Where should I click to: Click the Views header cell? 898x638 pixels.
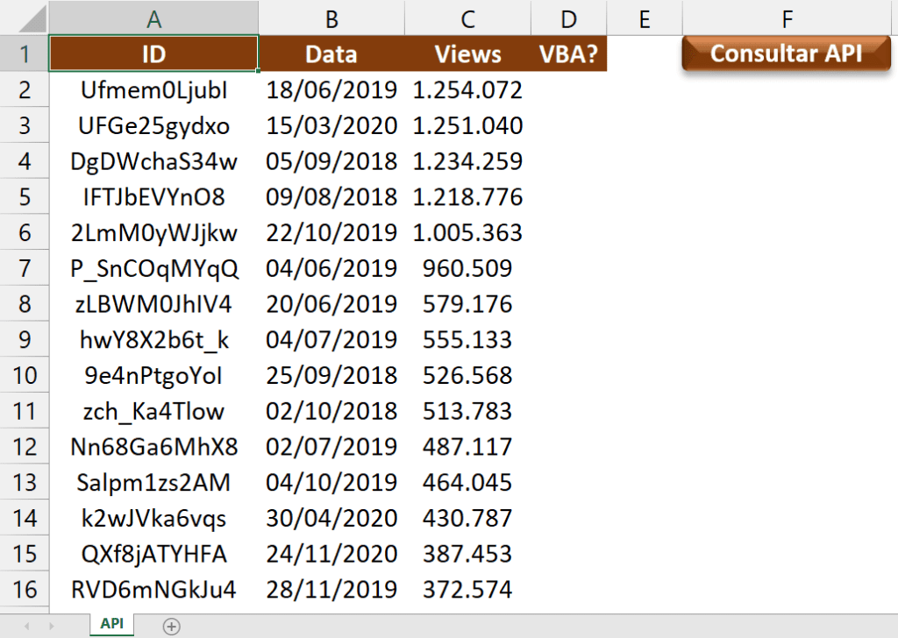click(x=467, y=53)
